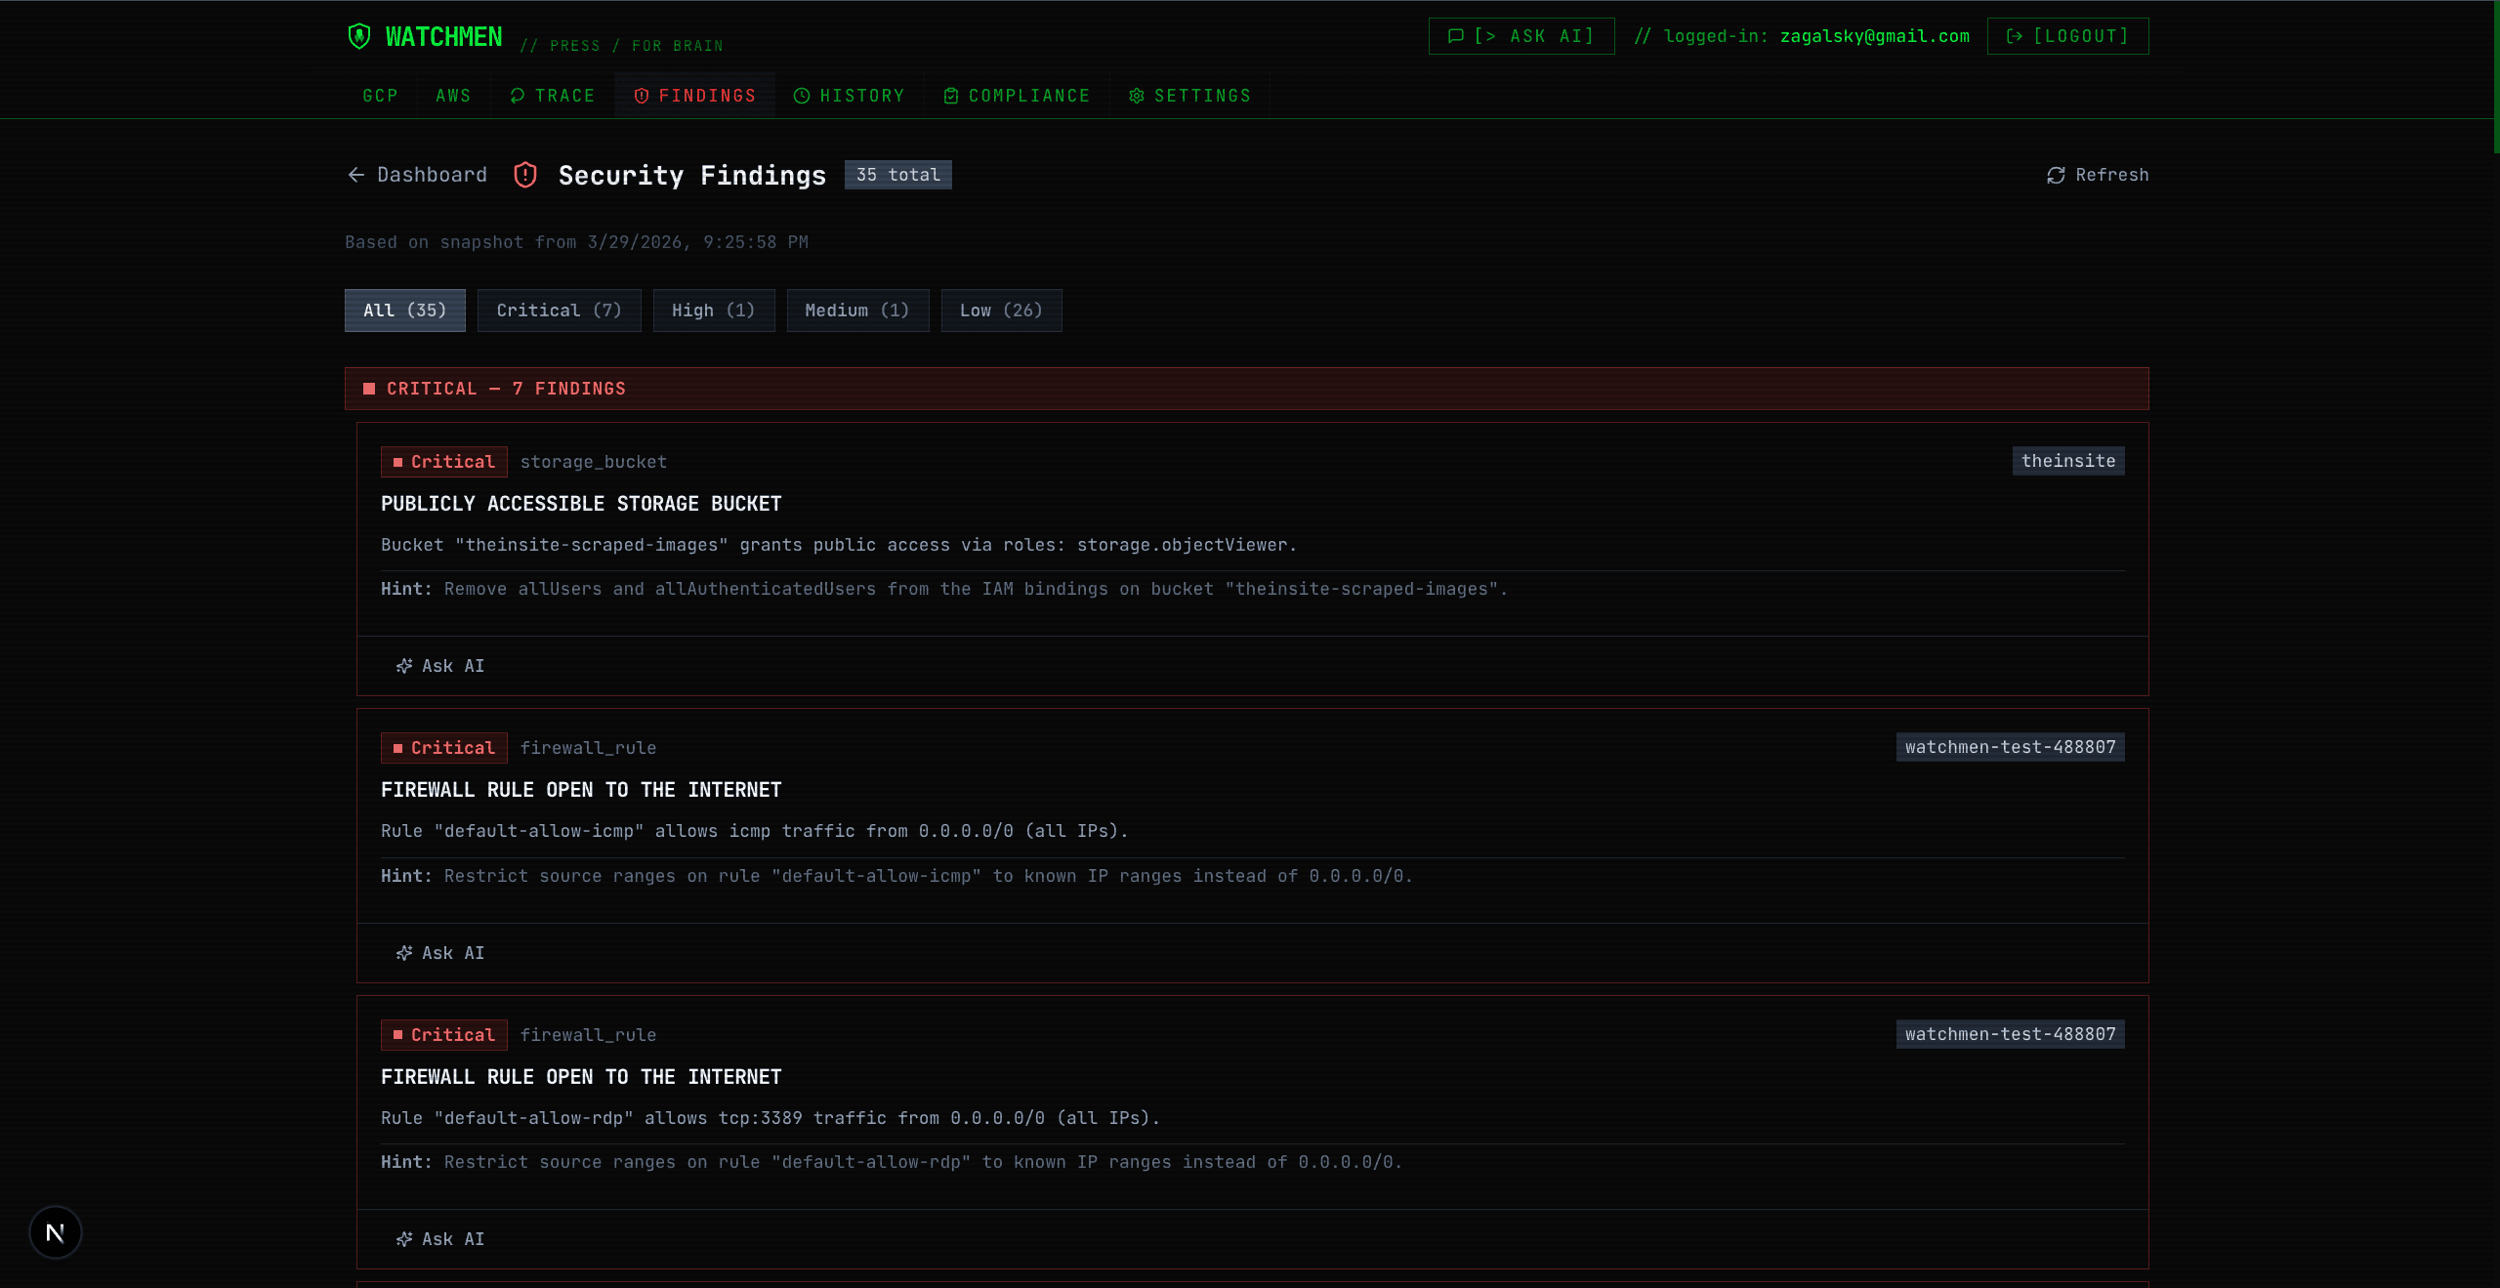The height and width of the screenshot is (1288, 2500).
Task: Click the zagalsky@gmail.com account email
Action: [1874, 36]
